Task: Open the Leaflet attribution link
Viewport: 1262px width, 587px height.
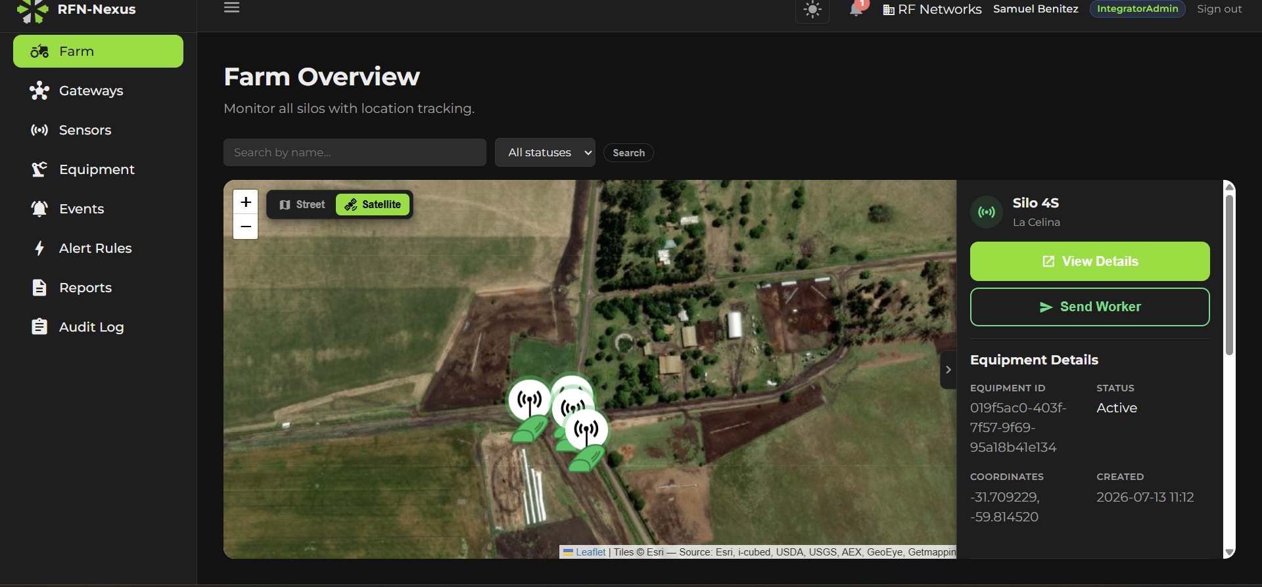Action: point(590,552)
